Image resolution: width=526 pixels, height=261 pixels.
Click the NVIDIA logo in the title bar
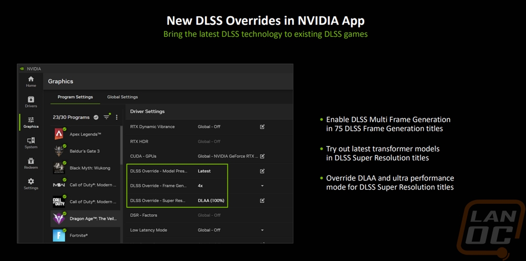[x=22, y=69]
